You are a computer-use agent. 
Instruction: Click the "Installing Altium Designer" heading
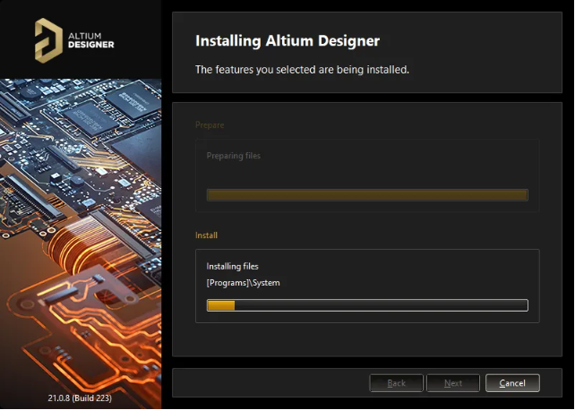pos(287,41)
